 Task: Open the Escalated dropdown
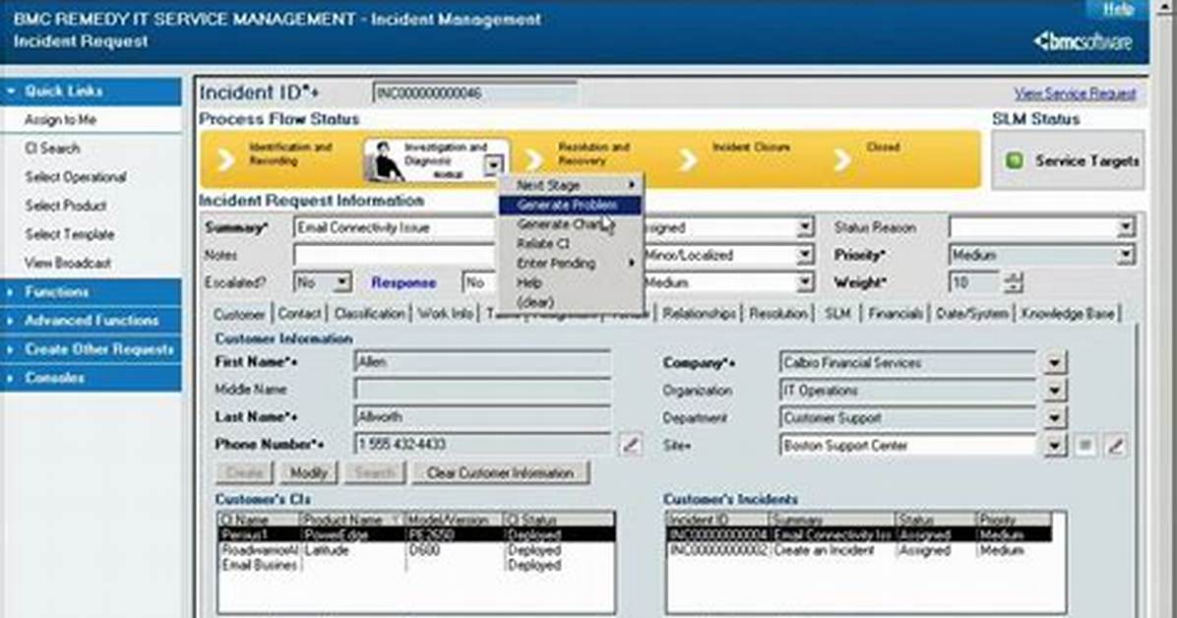click(342, 283)
